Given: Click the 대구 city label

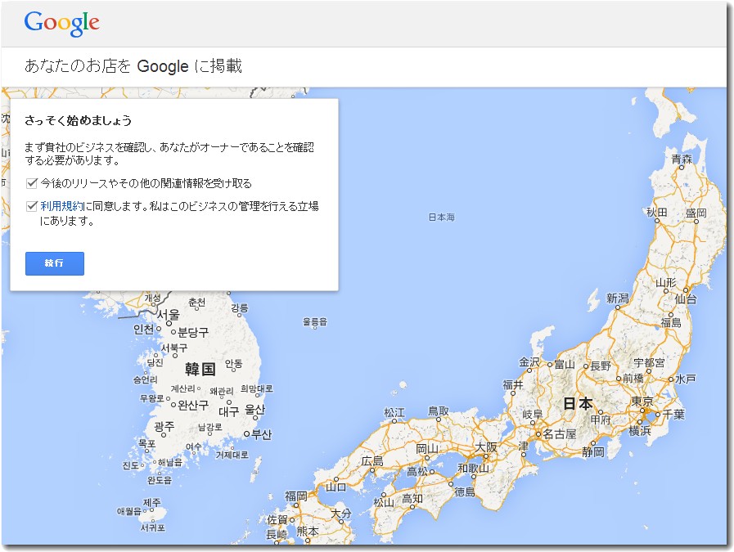Looking at the screenshot, I should (x=229, y=411).
